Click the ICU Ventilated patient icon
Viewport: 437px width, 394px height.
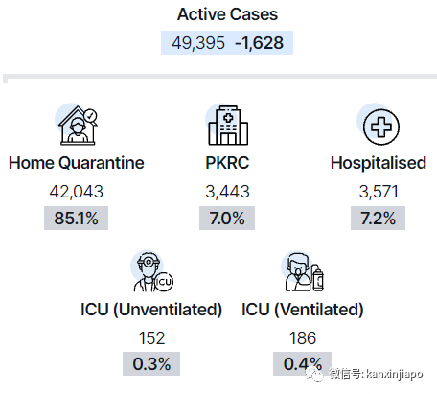[x=303, y=271]
